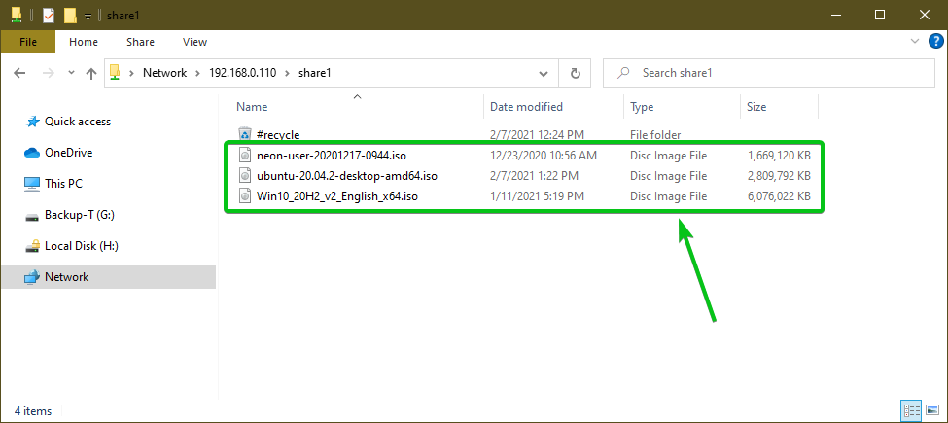The width and height of the screenshot is (948, 423).
Task: Open the File menu
Action: (27, 42)
